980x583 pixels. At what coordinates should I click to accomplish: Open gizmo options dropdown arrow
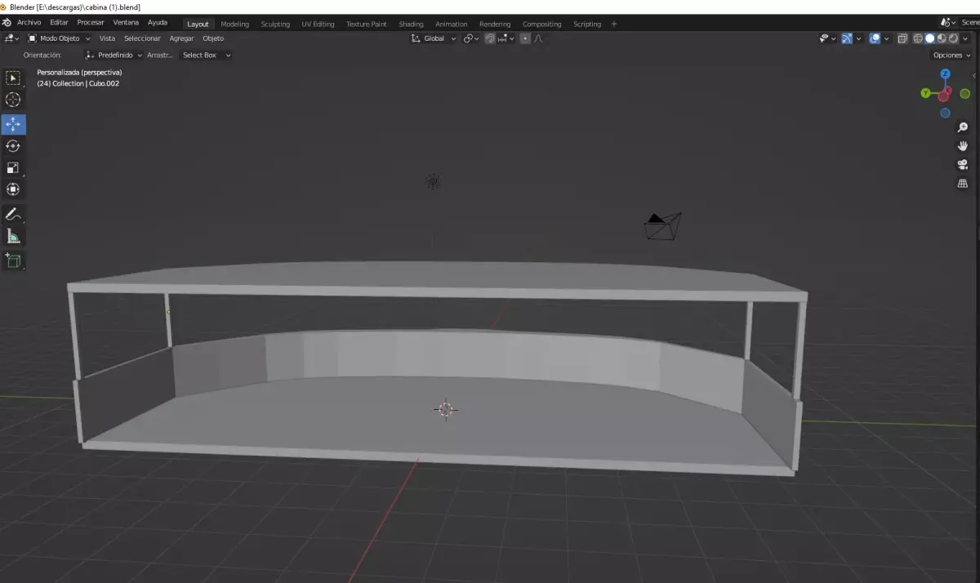click(859, 38)
